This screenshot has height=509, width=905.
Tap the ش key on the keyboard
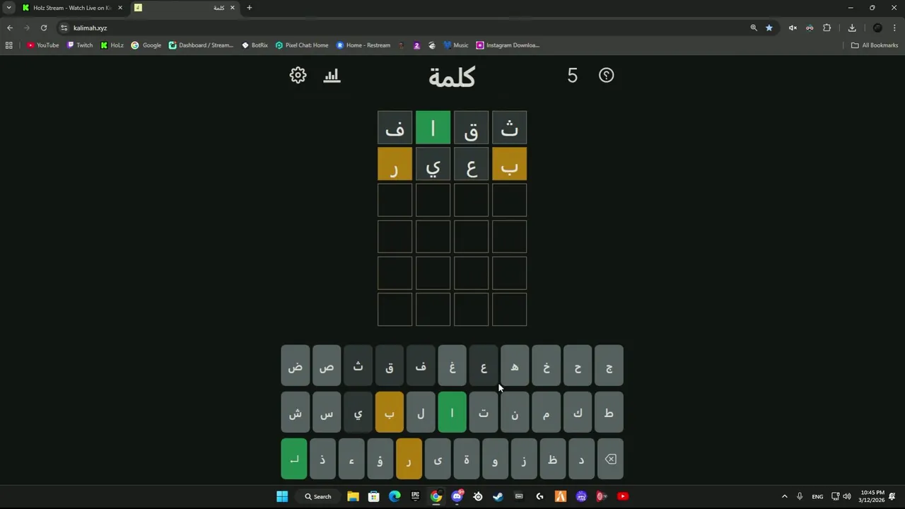[296, 412]
